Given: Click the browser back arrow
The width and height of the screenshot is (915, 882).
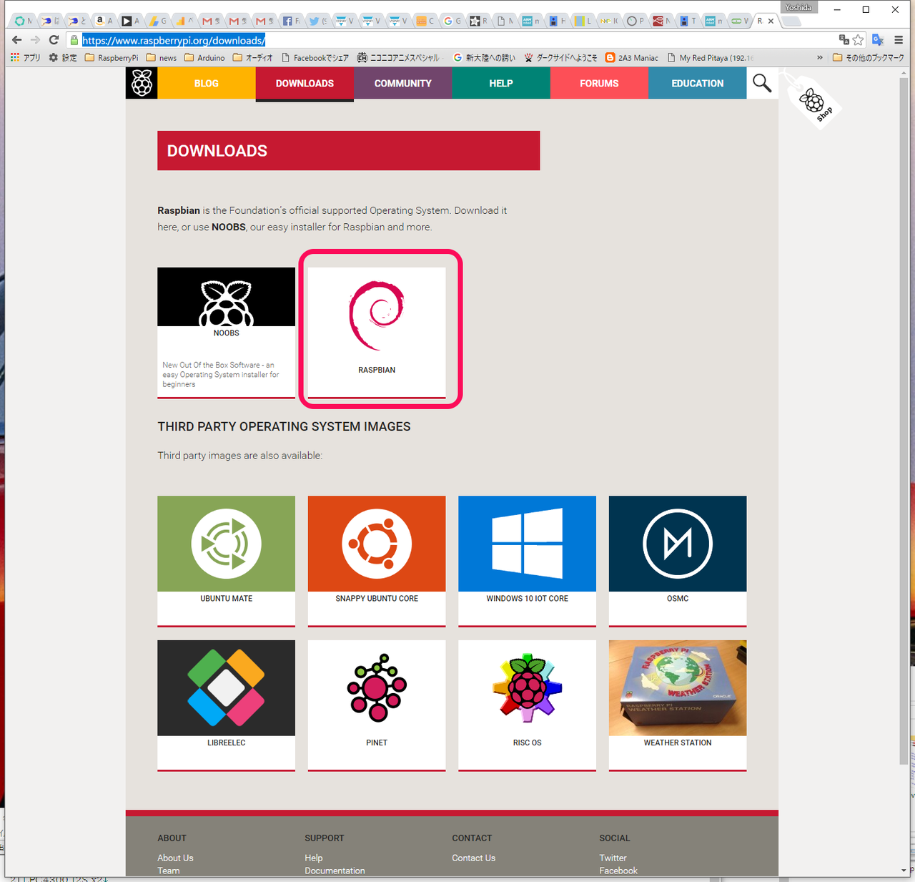Looking at the screenshot, I should (x=17, y=40).
